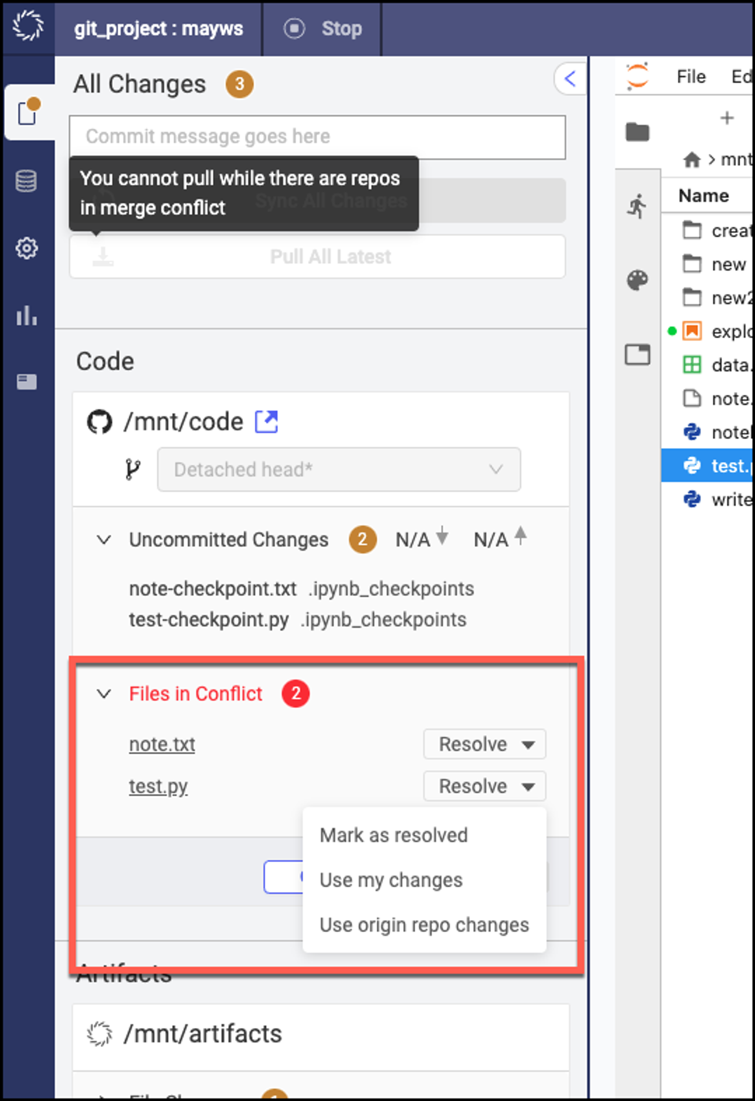Open Resolve dropdown for note.txt
The image size is (755, 1101).
click(x=484, y=744)
